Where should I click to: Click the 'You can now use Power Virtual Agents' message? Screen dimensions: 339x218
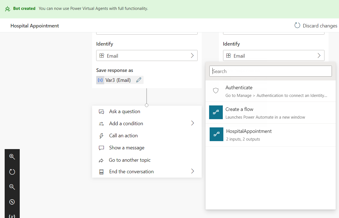(x=93, y=9)
